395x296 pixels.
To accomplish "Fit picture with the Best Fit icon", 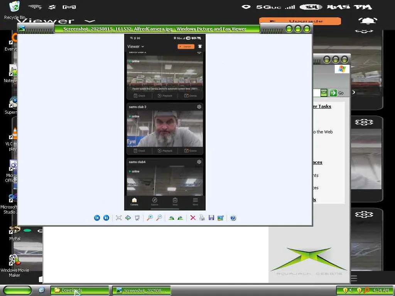I will (119, 218).
